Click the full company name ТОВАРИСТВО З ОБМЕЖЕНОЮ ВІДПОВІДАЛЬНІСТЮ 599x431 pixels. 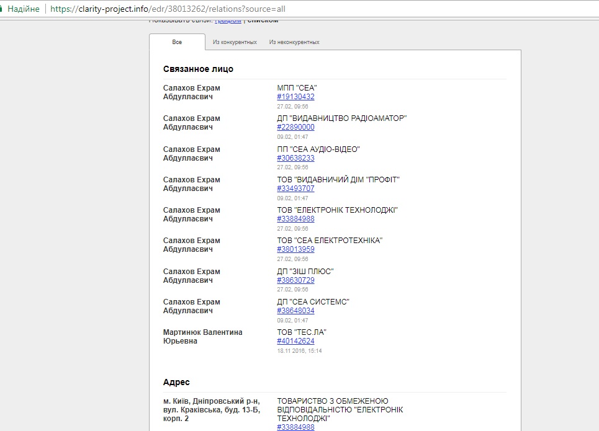(x=340, y=410)
